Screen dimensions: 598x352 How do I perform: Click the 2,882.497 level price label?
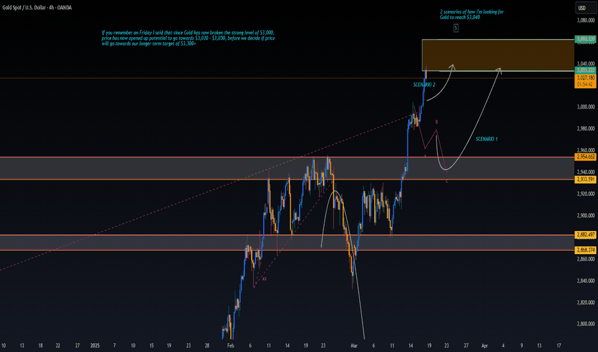tap(585, 235)
